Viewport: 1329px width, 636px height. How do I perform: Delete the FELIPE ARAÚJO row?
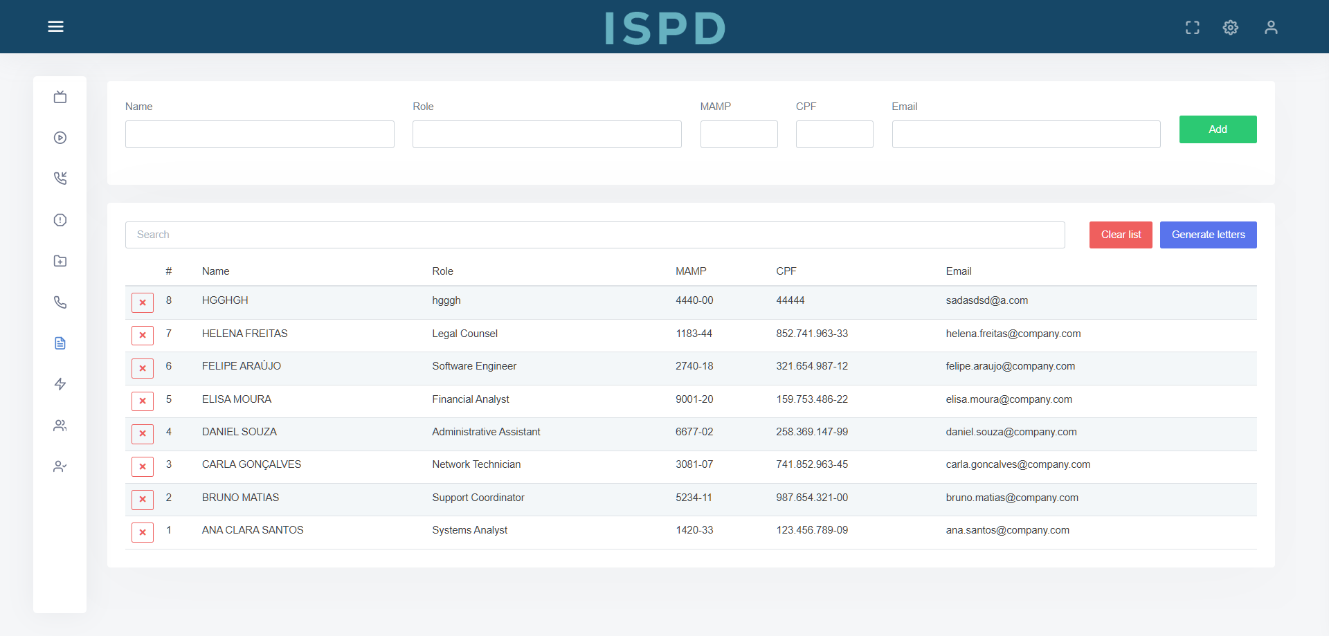[143, 368]
